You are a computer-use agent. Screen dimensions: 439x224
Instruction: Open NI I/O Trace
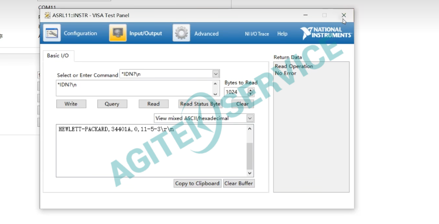coord(257,34)
